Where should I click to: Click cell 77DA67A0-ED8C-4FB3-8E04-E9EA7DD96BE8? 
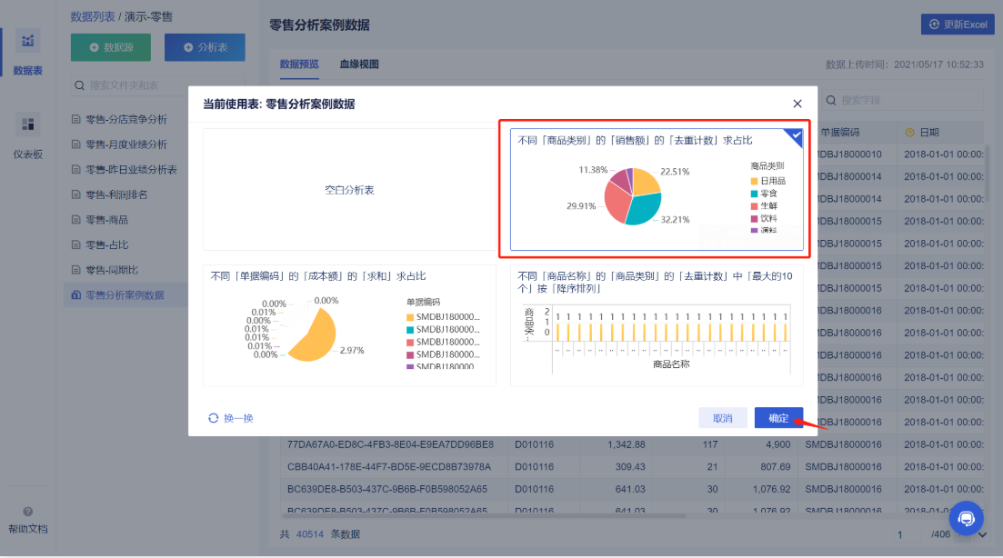pos(390,444)
